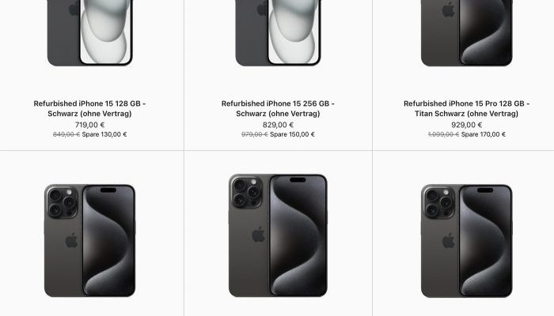554x316 pixels.
Task: Select the Spare 130,00 € savings text
Action: tap(104, 134)
